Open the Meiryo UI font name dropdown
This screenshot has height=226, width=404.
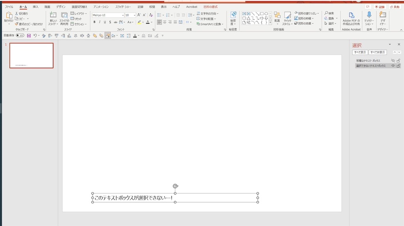pyautogui.click(x=123, y=15)
